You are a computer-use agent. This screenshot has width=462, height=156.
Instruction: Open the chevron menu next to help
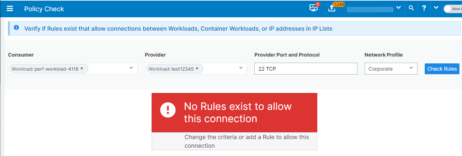coord(436,8)
